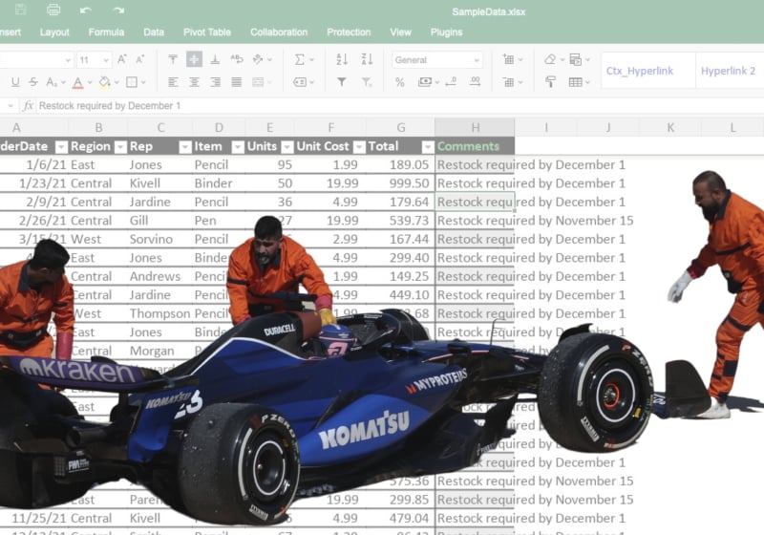Switch to the Data tab

point(154,32)
